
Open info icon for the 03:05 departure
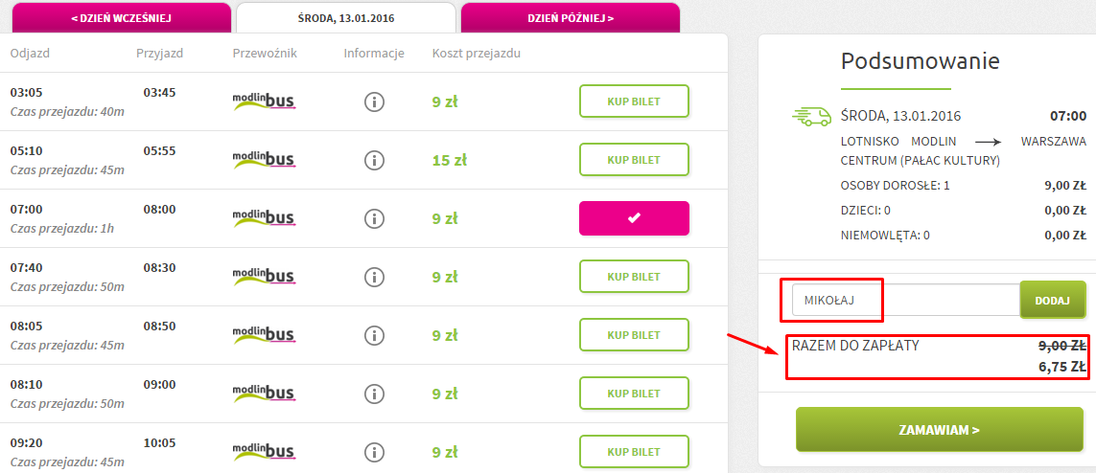[x=375, y=101]
